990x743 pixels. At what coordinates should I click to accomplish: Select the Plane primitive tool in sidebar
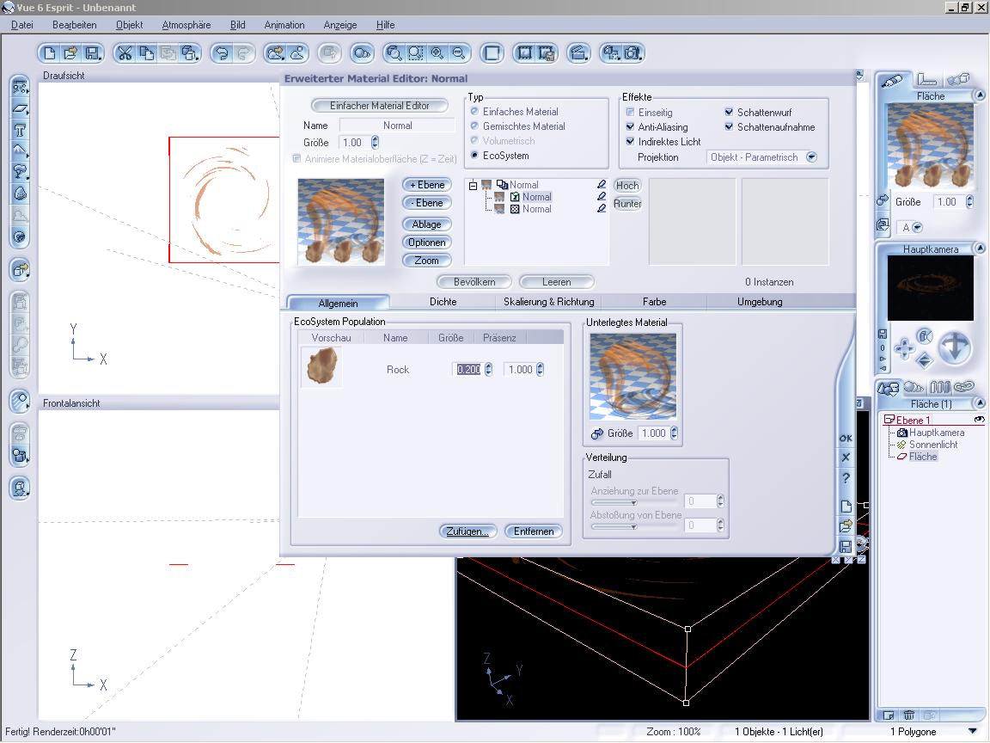[20, 108]
